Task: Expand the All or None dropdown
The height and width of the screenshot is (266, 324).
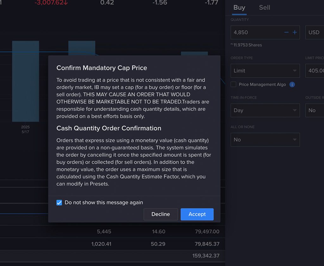Action: pyautogui.click(x=265, y=140)
